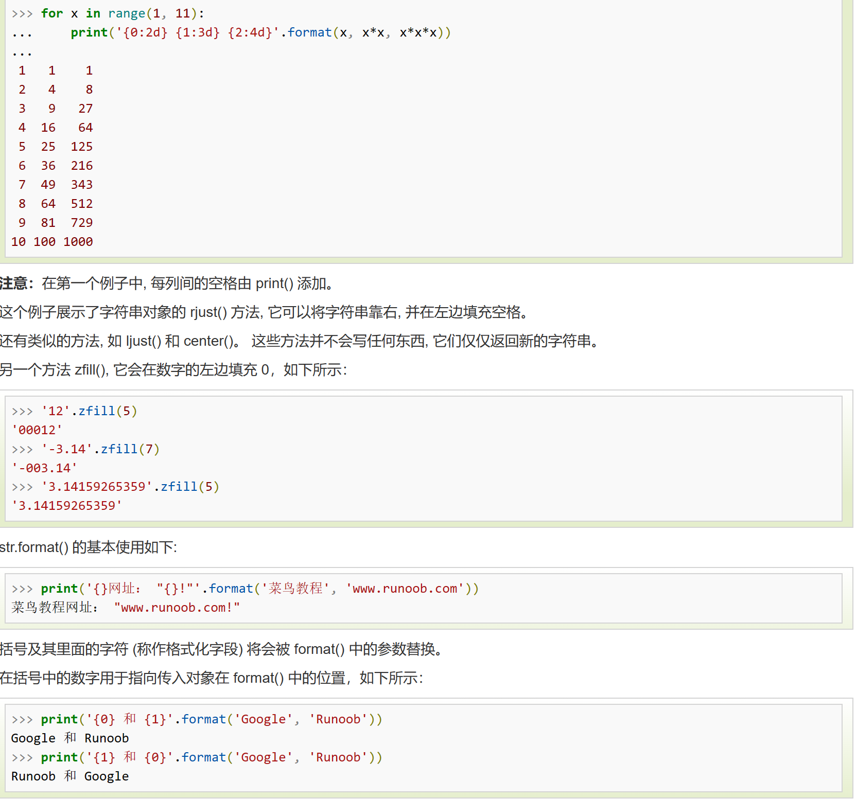Click the sentence introducing zfill()

173,369
